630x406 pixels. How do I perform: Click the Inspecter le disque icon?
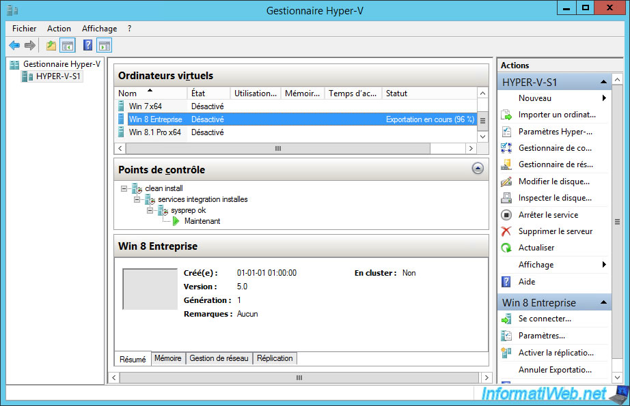tap(506, 198)
